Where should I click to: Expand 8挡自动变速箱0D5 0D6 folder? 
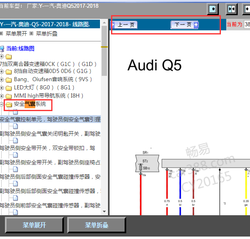pos(2,71)
